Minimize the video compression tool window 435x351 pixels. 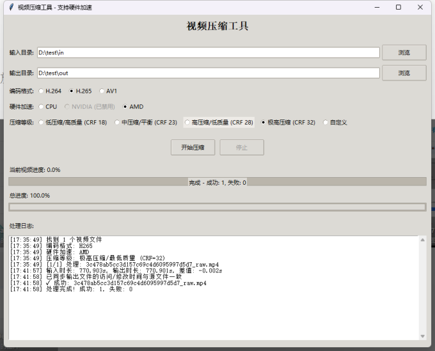377,7
